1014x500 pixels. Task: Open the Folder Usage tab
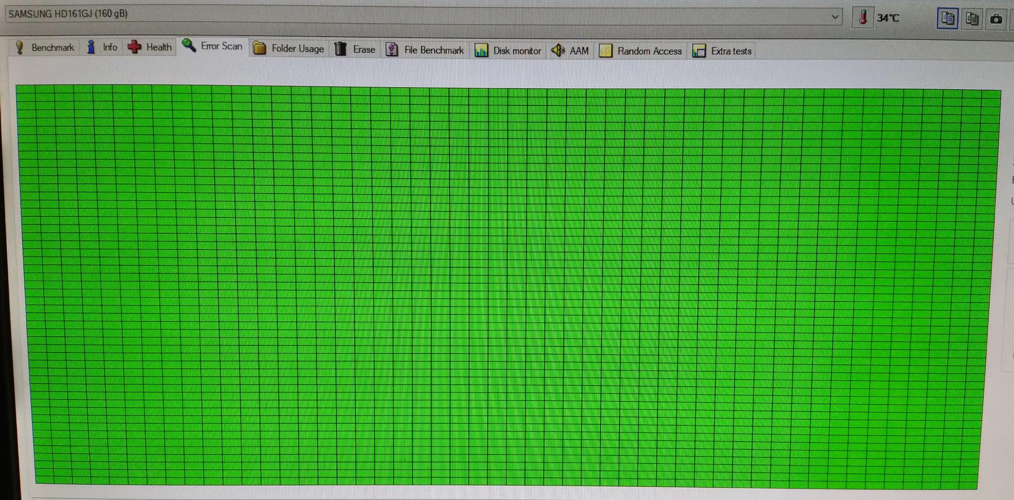tap(288, 49)
